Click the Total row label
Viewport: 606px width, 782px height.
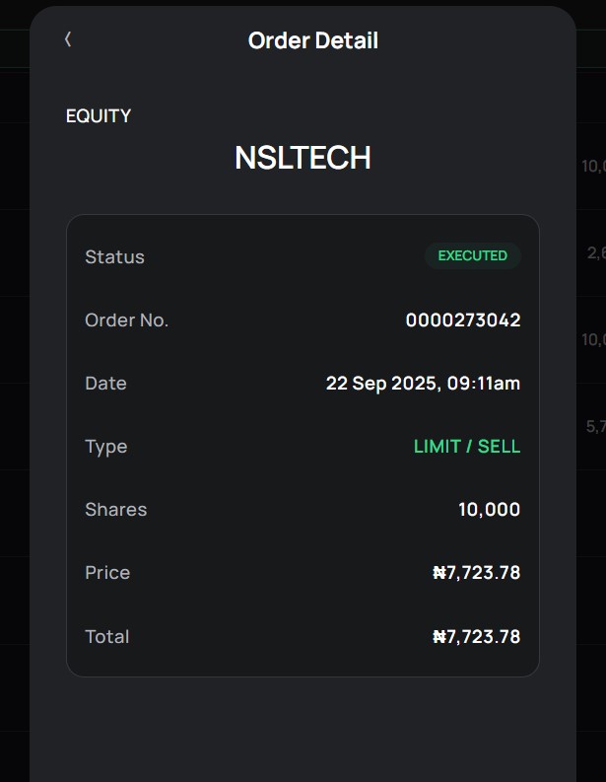pos(106,636)
